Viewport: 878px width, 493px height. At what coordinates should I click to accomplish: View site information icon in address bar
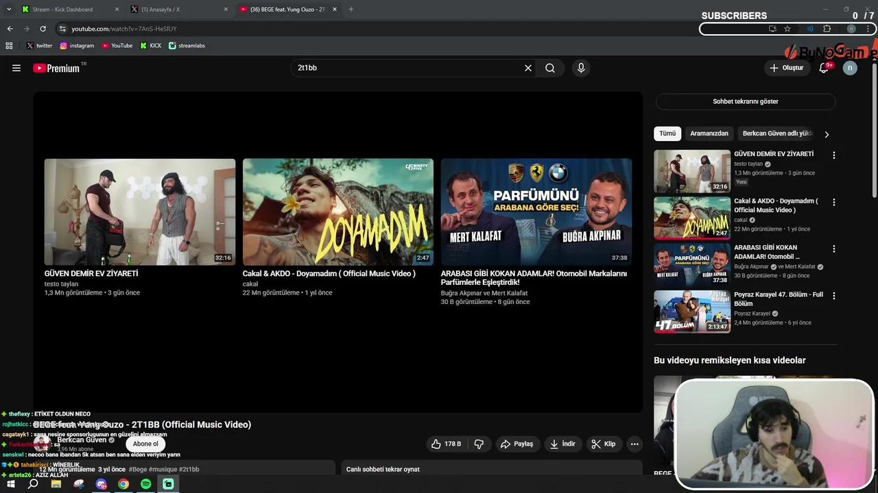click(62, 29)
